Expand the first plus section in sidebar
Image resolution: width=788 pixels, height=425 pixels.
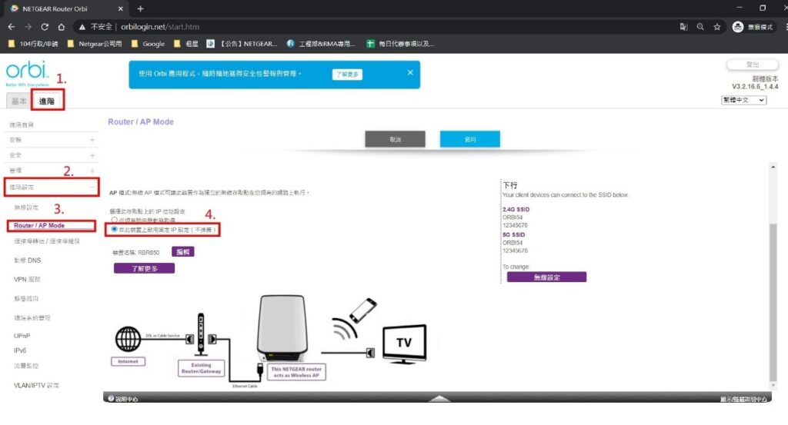92,140
